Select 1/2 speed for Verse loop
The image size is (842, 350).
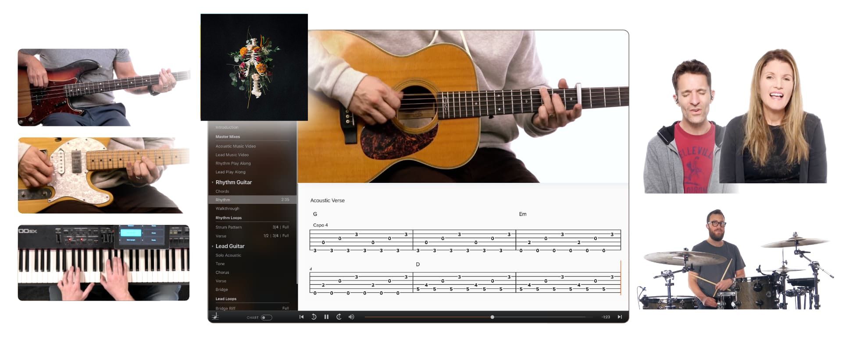pyautogui.click(x=266, y=236)
